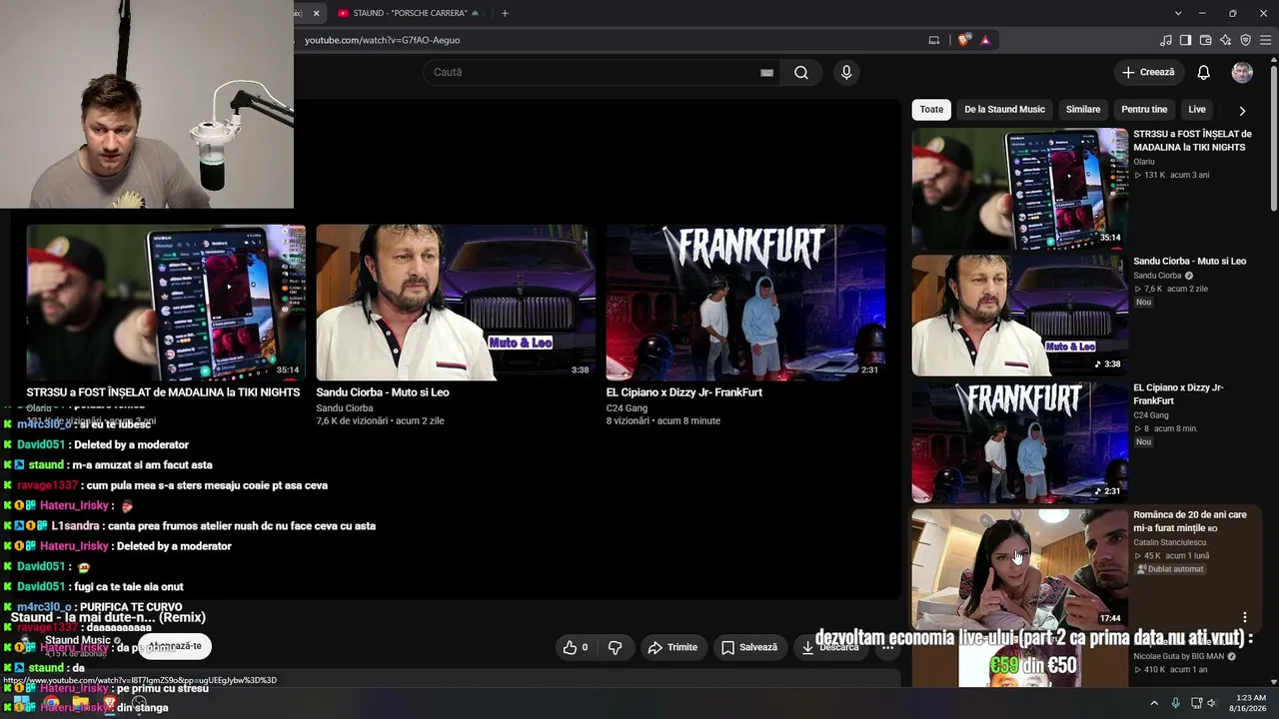Open Leo AI sparkle icon
Image resolution: width=1279 pixels, height=719 pixels.
[x=1225, y=40]
